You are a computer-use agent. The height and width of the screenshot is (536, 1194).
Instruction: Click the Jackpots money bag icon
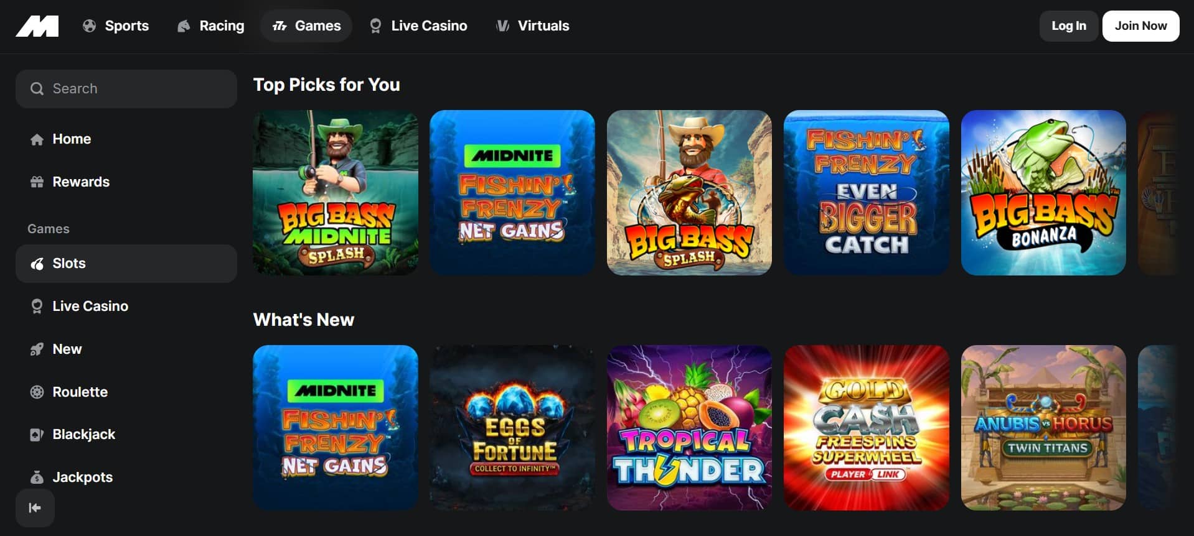pyautogui.click(x=37, y=478)
